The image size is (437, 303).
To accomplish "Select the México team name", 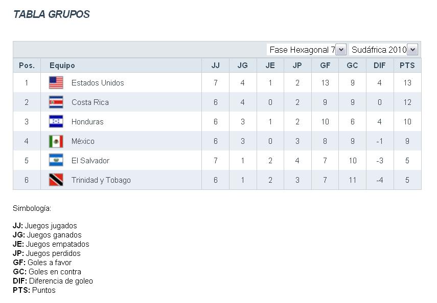I will point(83,141).
